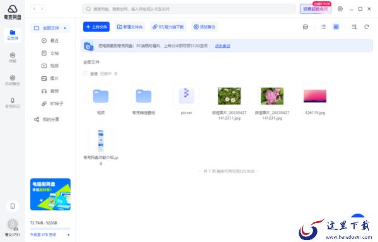
Task: Expand the arrow beside the upgrade link
Action: click(69, 234)
